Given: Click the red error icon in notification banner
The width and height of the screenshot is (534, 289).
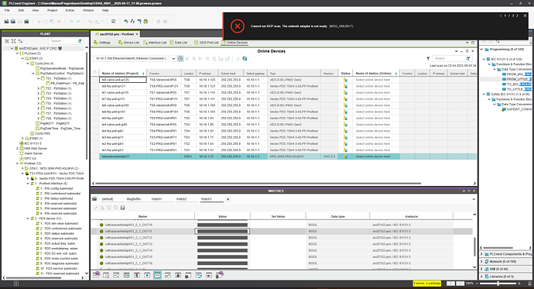Looking at the screenshot, I should pyautogui.click(x=238, y=26).
